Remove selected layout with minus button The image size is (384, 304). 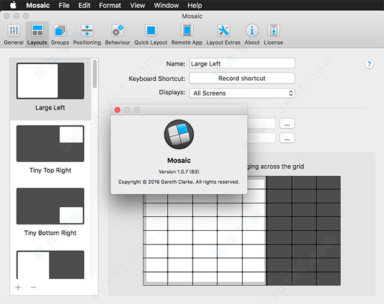(33, 287)
